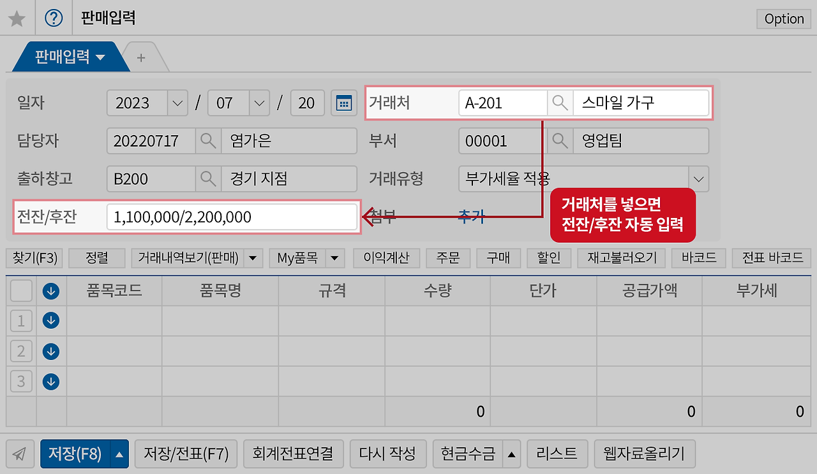The width and height of the screenshot is (817, 474).
Task: Expand the My품목 dropdown arrow
Action: [335, 258]
